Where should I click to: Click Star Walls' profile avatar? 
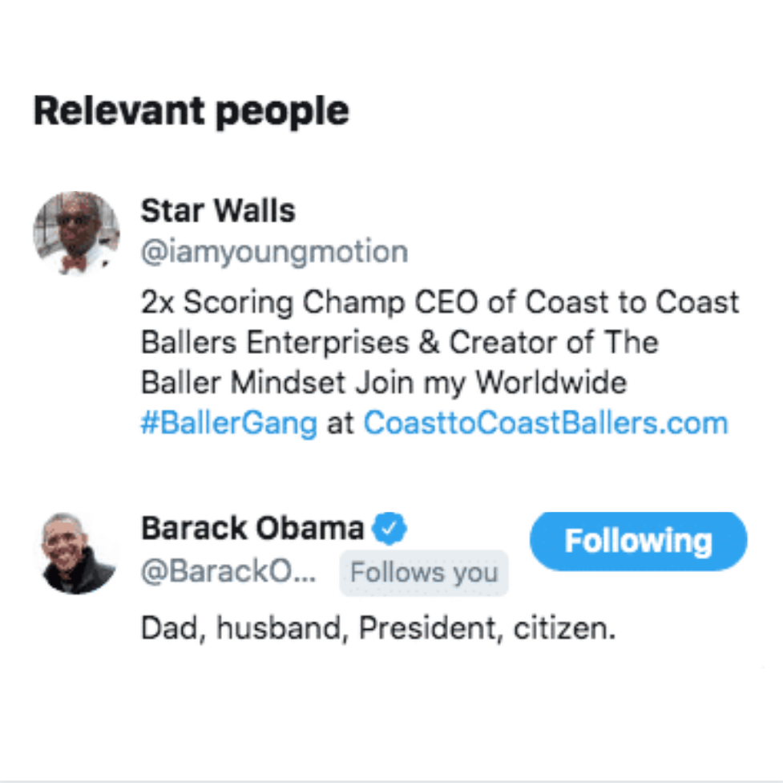(76, 232)
